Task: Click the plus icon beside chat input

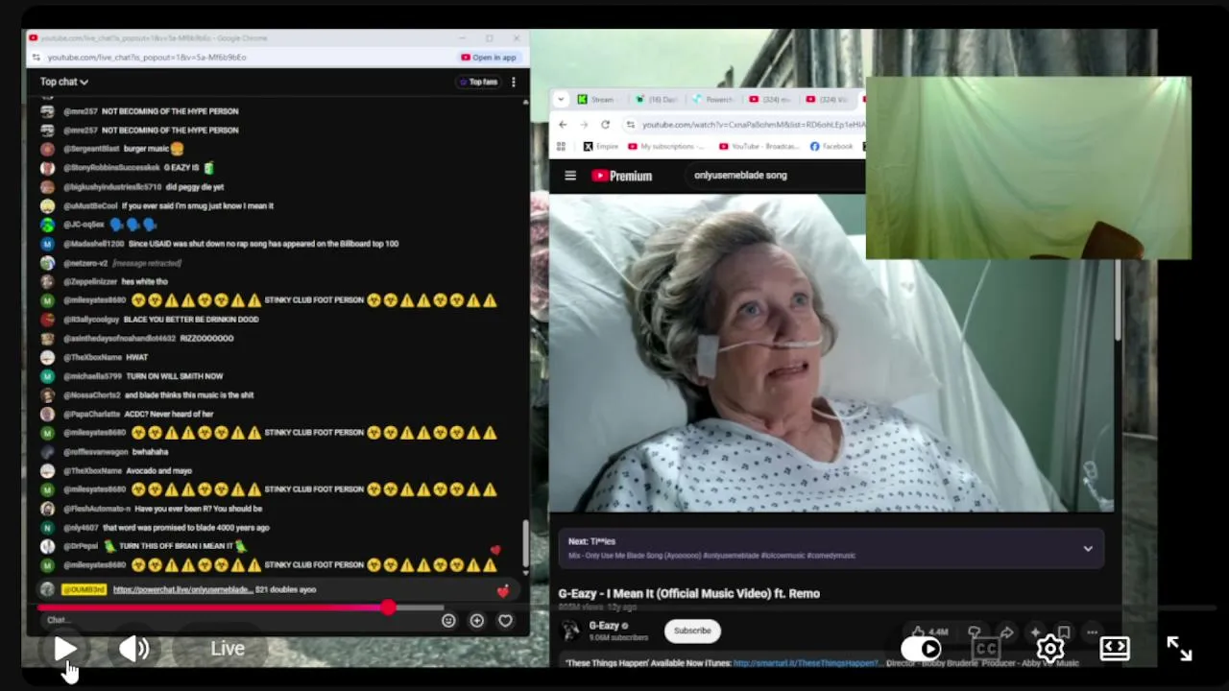Action: tap(476, 621)
